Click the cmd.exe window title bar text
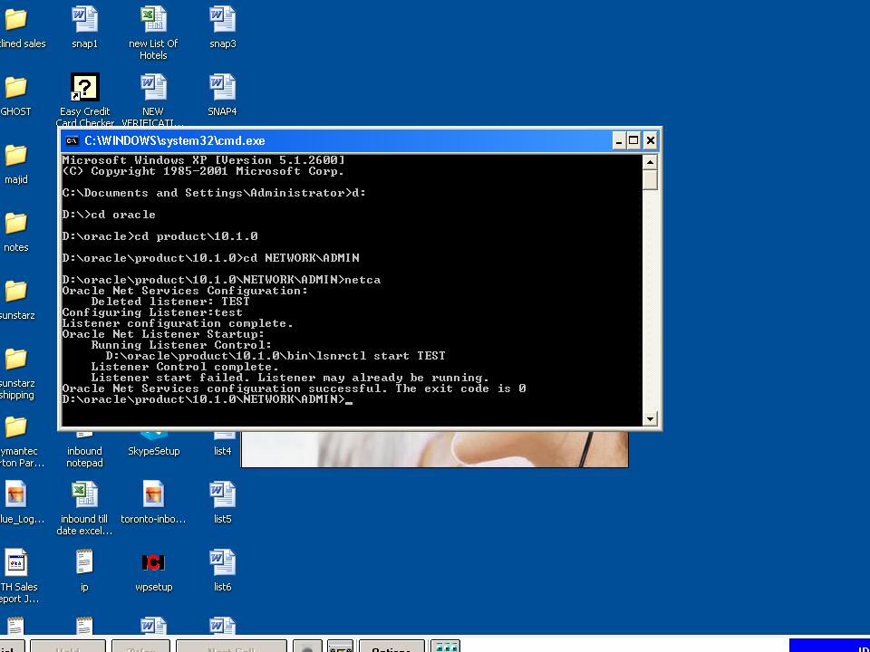Image resolution: width=870 pixels, height=652 pixels. [175, 141]
